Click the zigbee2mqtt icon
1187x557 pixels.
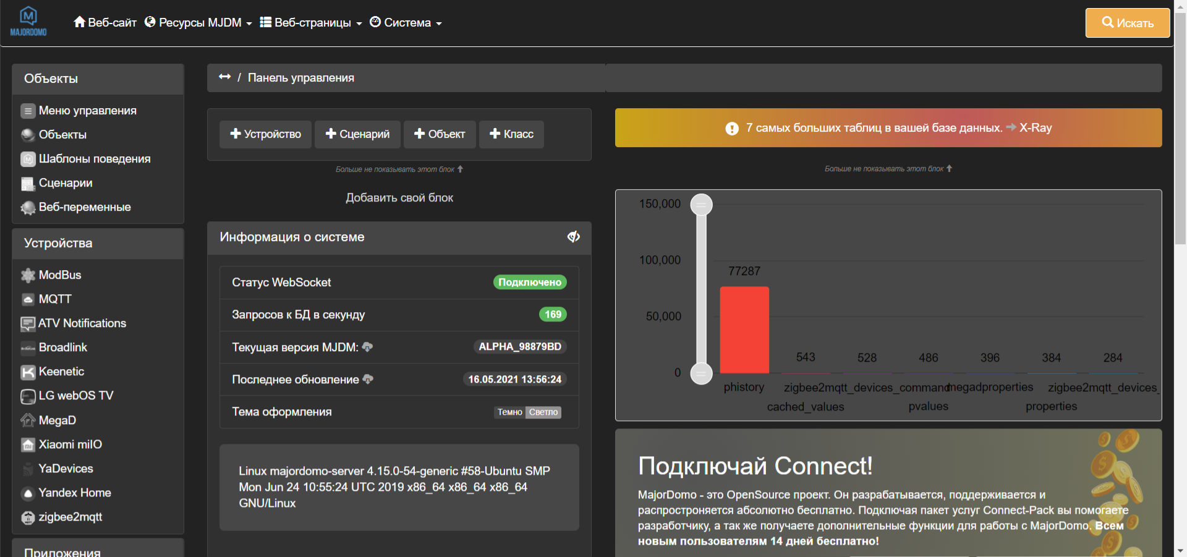click(x=28, y=517)
